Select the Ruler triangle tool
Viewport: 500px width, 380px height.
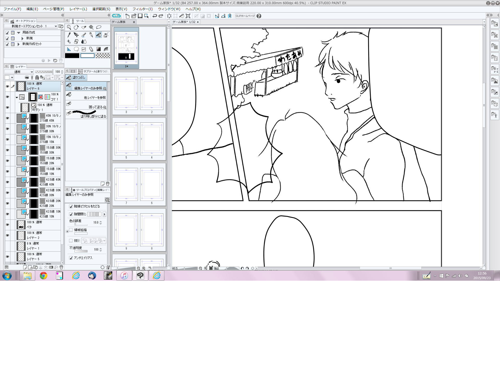(x=69, y=49)
